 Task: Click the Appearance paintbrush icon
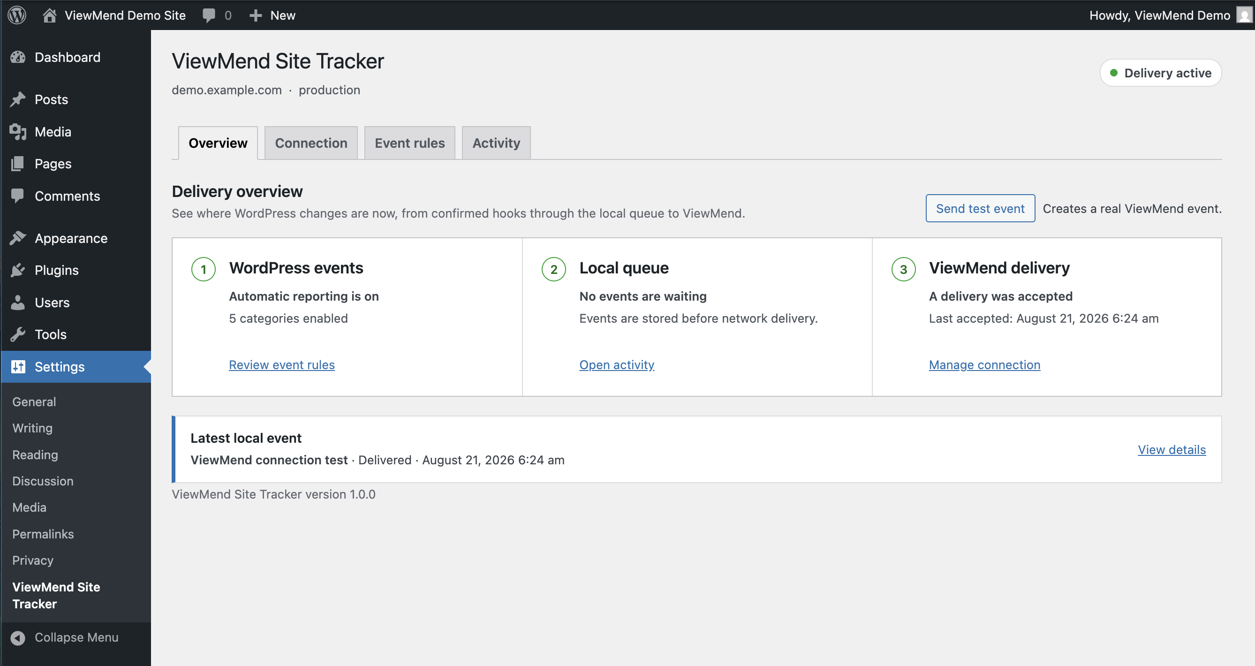(x=18, y=238)
